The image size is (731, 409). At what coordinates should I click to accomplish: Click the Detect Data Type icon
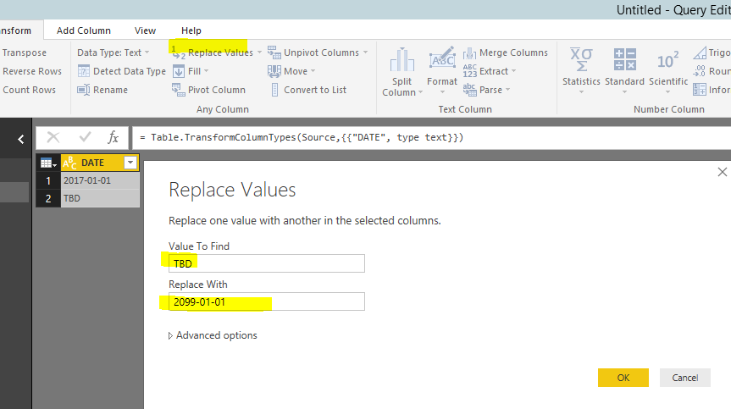pos(84,71)
